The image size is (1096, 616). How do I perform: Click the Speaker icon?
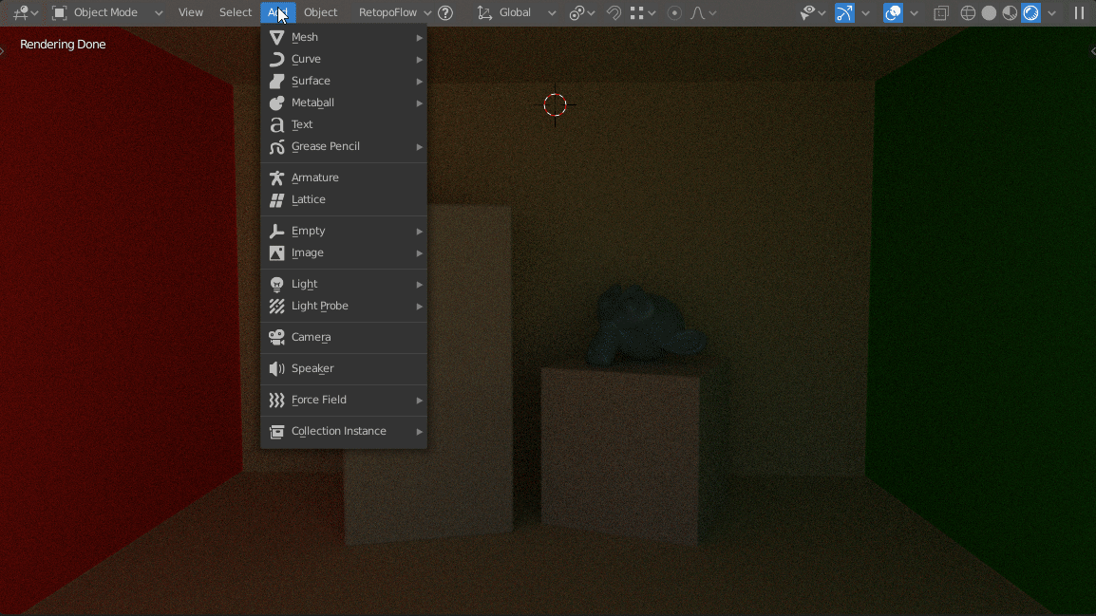tap(276, 368)
